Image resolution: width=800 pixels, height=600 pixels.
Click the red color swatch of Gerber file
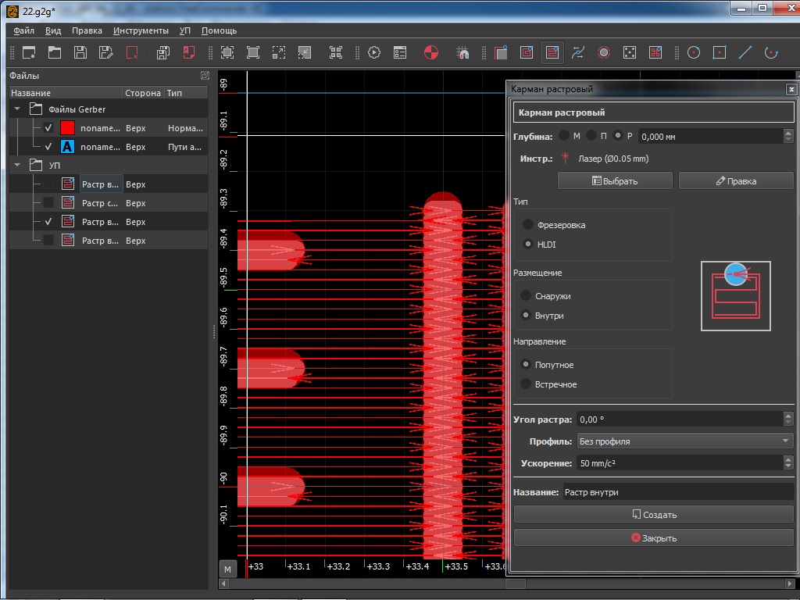pyautogui.click(x=68, y=127)
